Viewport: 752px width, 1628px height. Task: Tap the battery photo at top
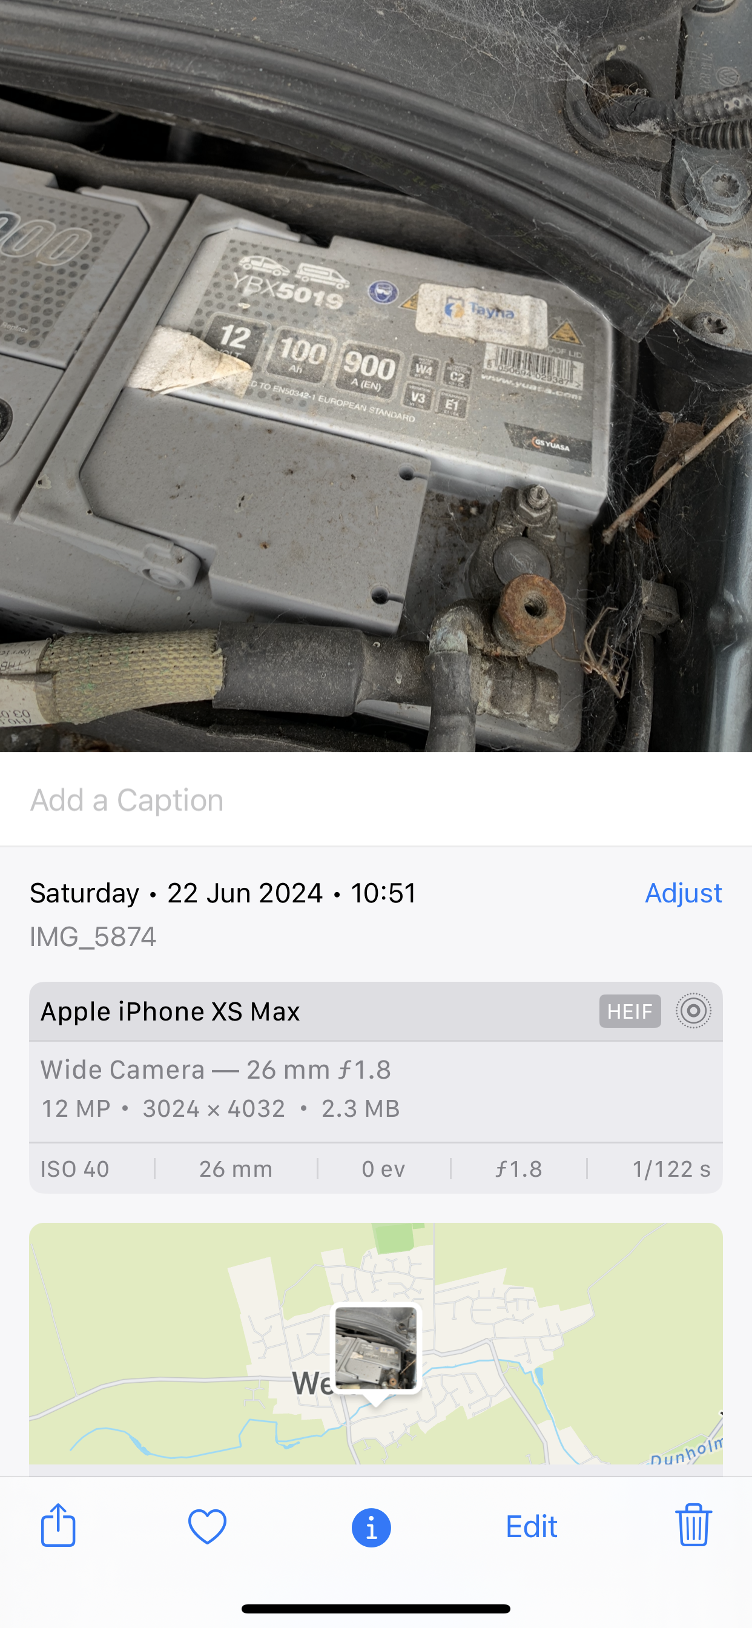(x=376, y=376)
